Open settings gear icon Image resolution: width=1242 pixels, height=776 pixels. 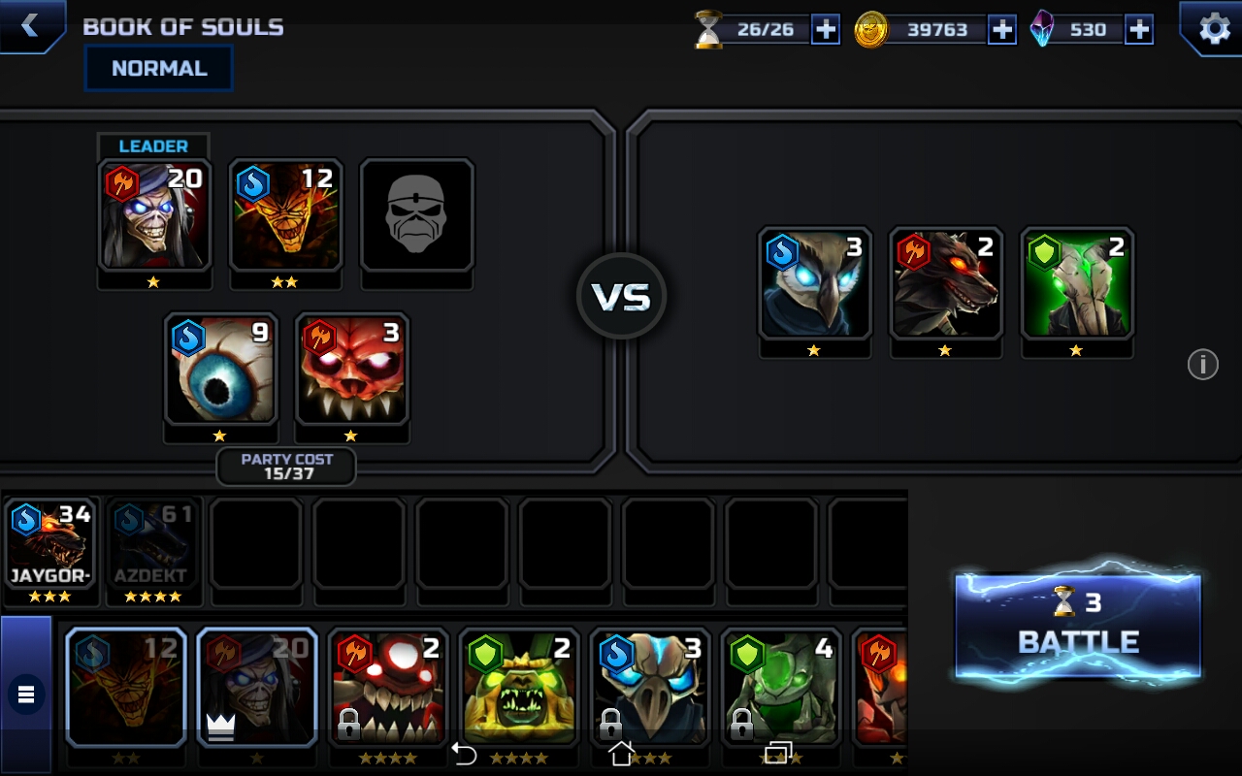coord(1213,27)
